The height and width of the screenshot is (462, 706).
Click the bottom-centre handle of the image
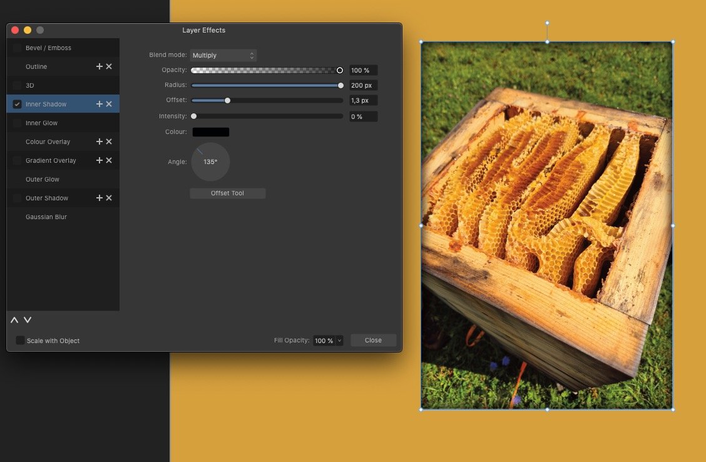tap(547, 409)
